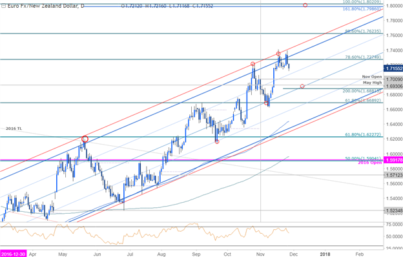Click the magenta 2016 Open label
Viewport: 403px width, 257px height.
[369, 163]
